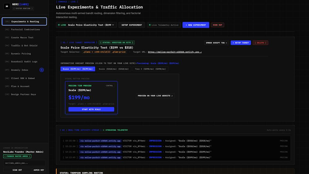Click the 14:13:49 activity log entry
The height and width of the screenshot is (174, 309).
click(175, 157)
